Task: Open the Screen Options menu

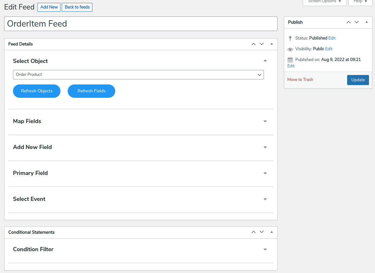Action: 324,2
